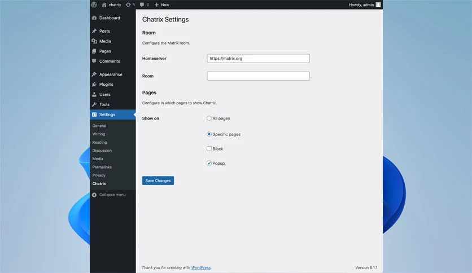Viewport: 472px width, 273px height.
Task: Go to Media settings submenu
Action: coord(98,158)
